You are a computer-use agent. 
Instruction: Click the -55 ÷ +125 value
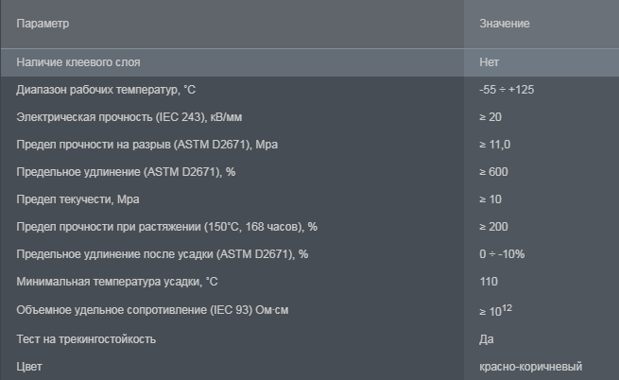tap(507, 90)
